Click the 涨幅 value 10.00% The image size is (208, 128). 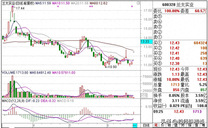pos(173,80)
